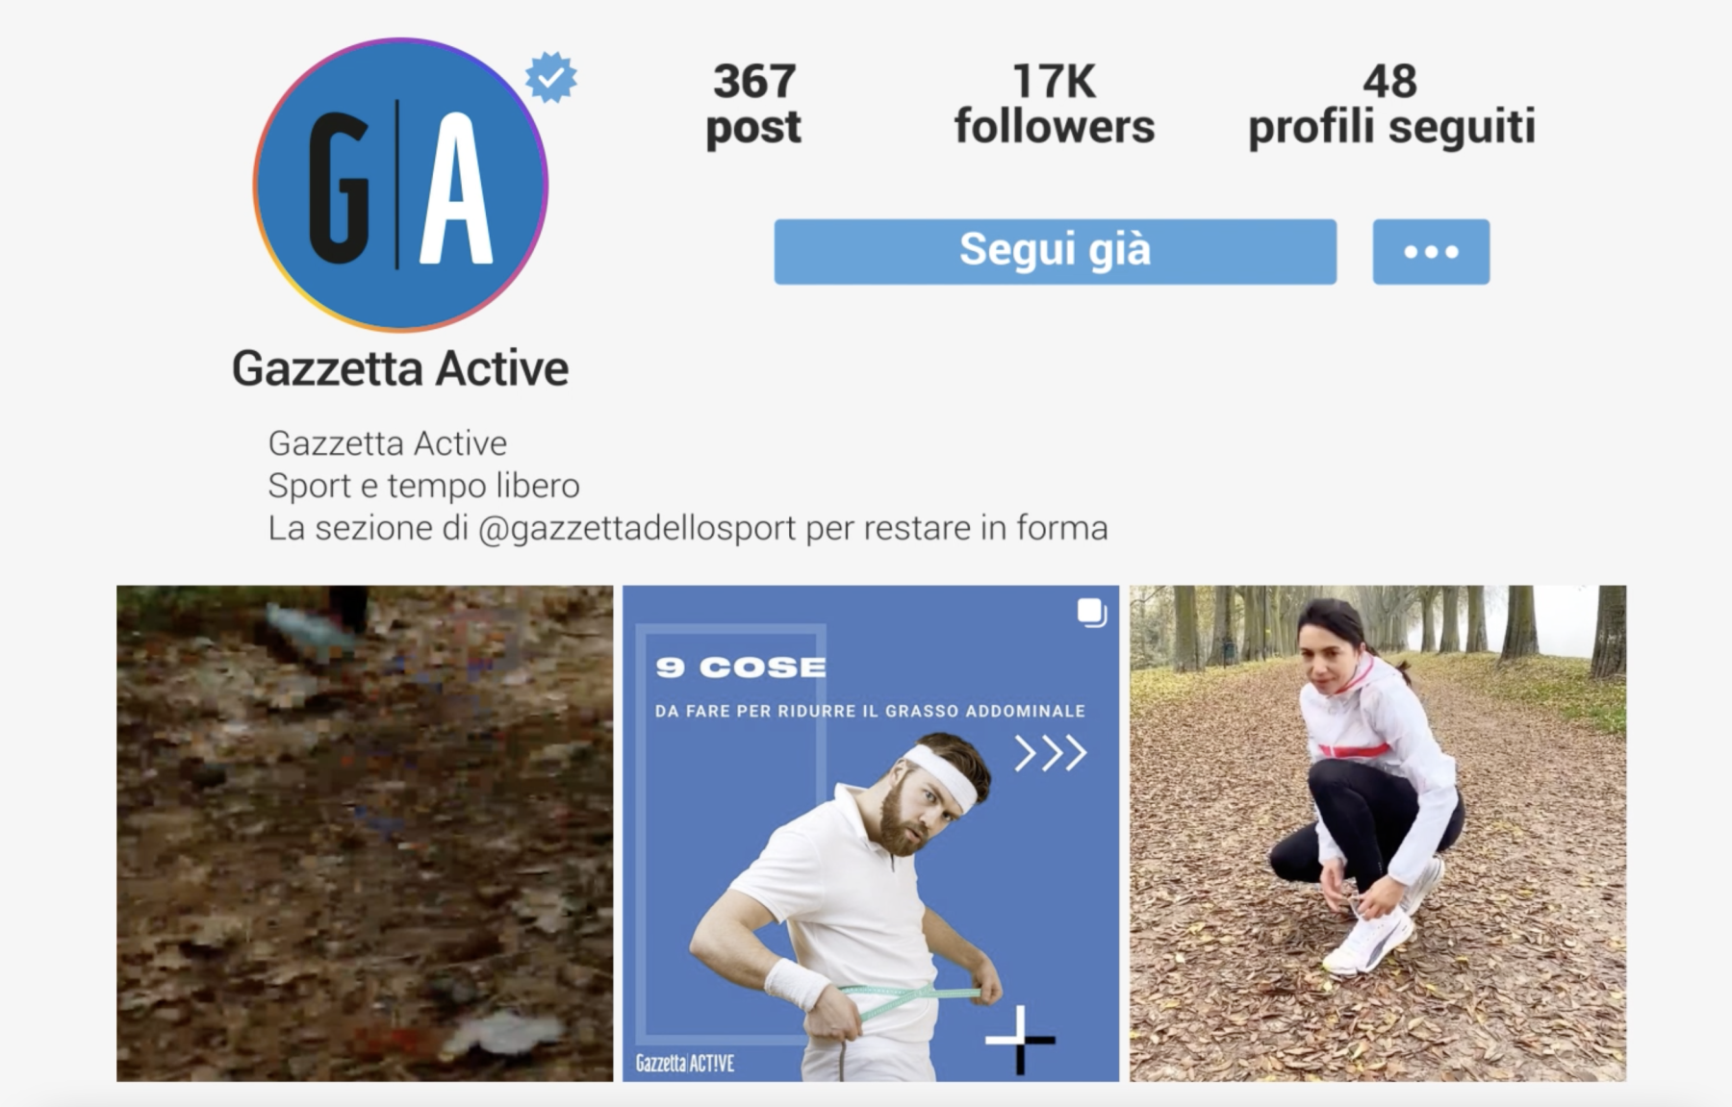Open the @gazzettadellosport mention link
This screenshot has width=1732, height=1107.
pos(637,528)
